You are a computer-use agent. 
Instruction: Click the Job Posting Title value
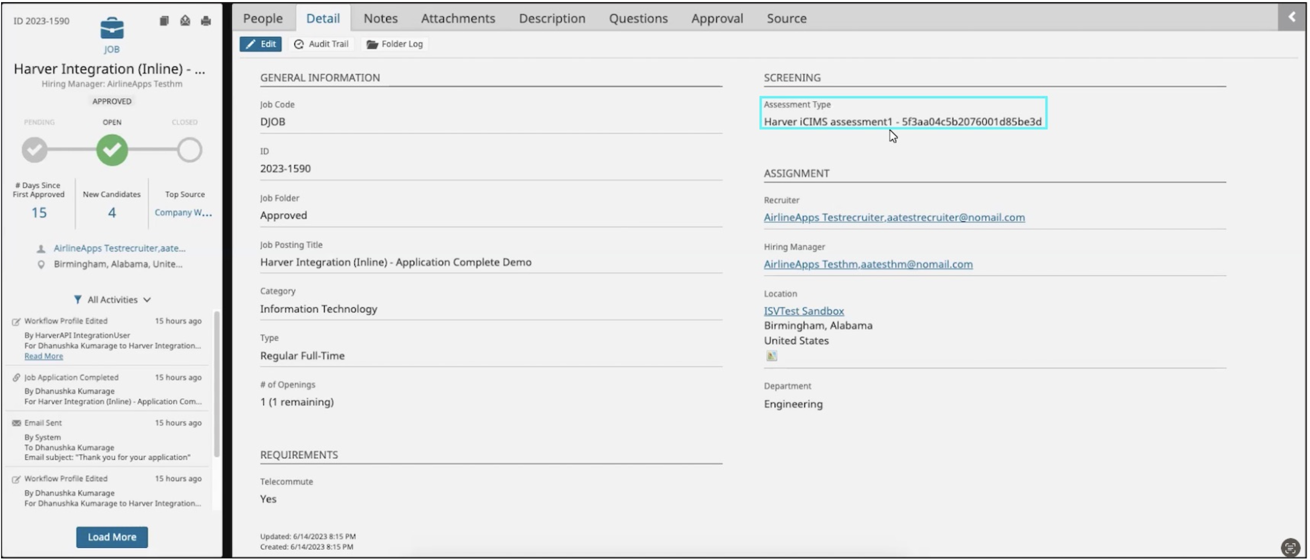click(x=396, y=262)
